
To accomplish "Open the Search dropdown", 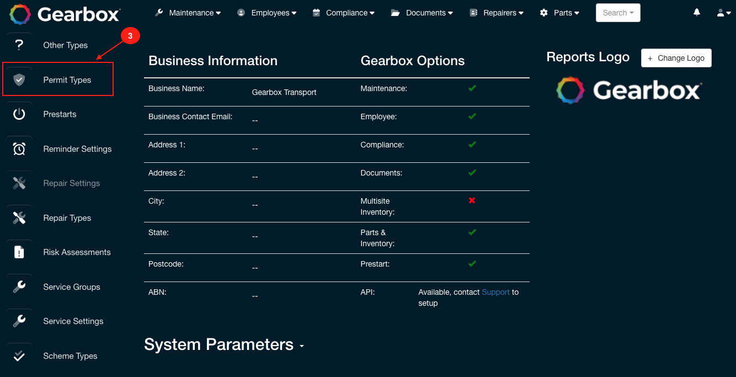I will (x=618, y=12).
